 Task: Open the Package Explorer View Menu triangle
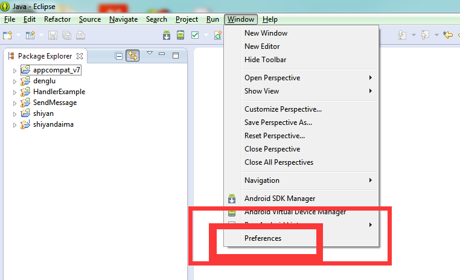150,53
